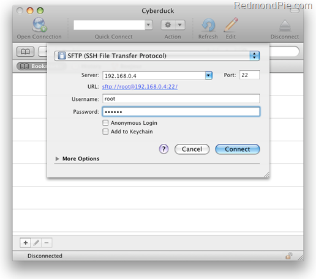Open the Action menu dropdown arrow
The width and height of the screenshot is (316, 279).
[180, 25]
